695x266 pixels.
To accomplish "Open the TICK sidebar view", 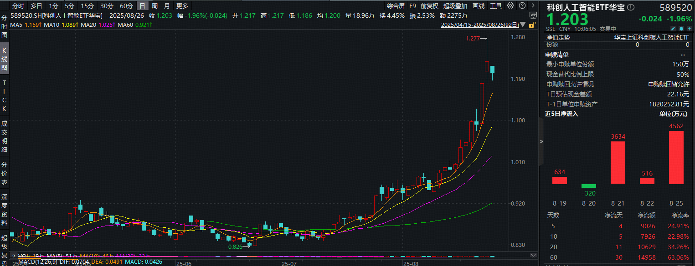I will pos(5,96).
